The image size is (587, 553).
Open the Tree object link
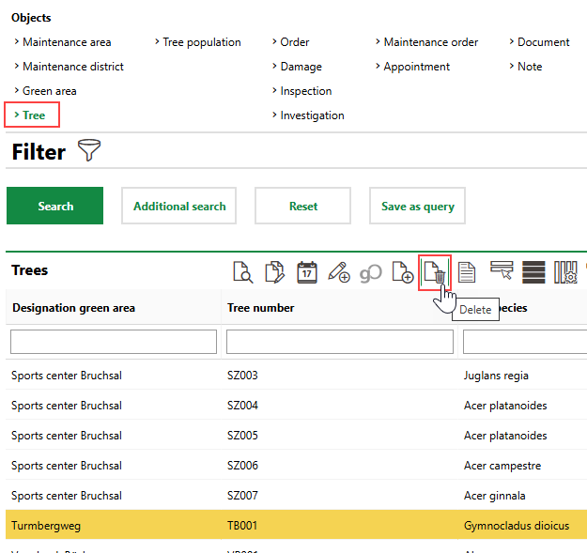pos(34,115)
